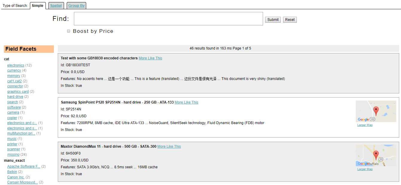Filter by software category facet
The width and height of the screenshot is (401, 185).
[14, 107]
